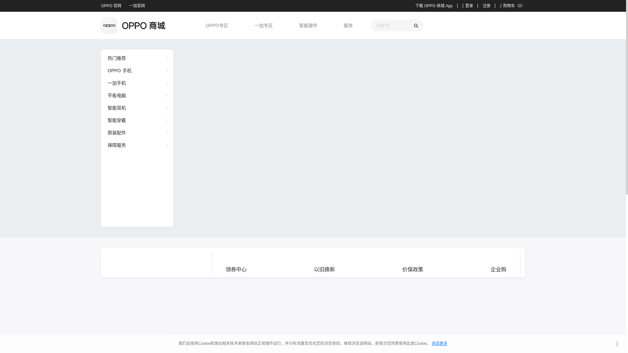Open 领券中心
The height and width of the screenshot is (353, 628).
[236, 269]
